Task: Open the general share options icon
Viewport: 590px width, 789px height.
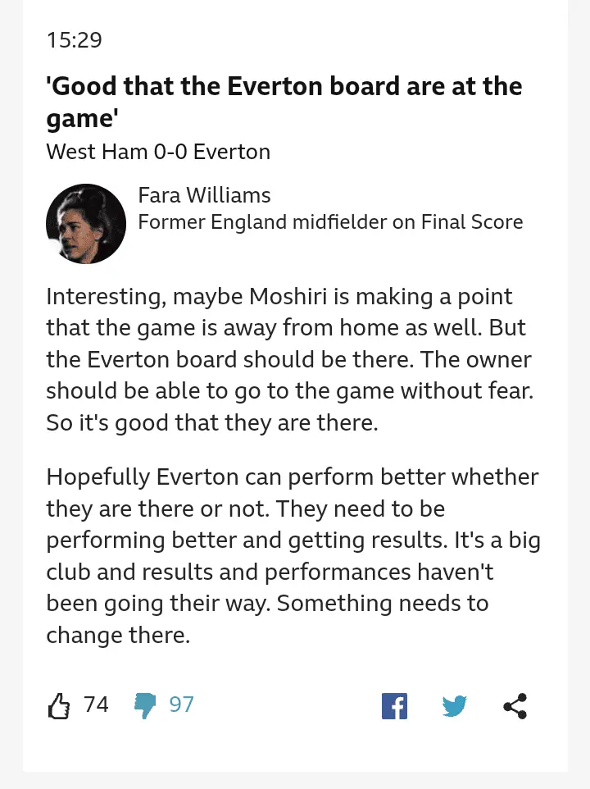Action: [x=515, y=706]
